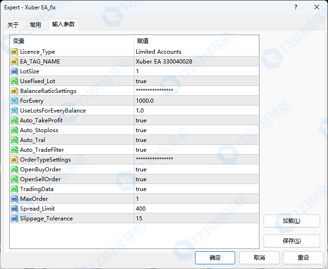Select the Auto_TradeFilter variable name
328x269 pixels.
click(42, 150)
